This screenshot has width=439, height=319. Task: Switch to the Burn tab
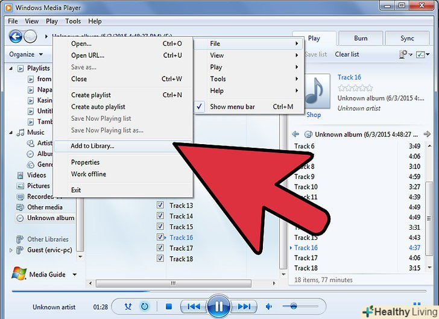pyautogui.click(x=361, y=39)
